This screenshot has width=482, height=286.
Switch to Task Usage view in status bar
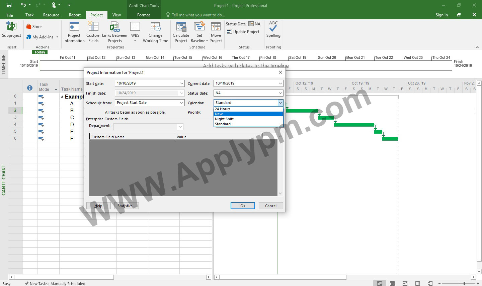(392, 283)
